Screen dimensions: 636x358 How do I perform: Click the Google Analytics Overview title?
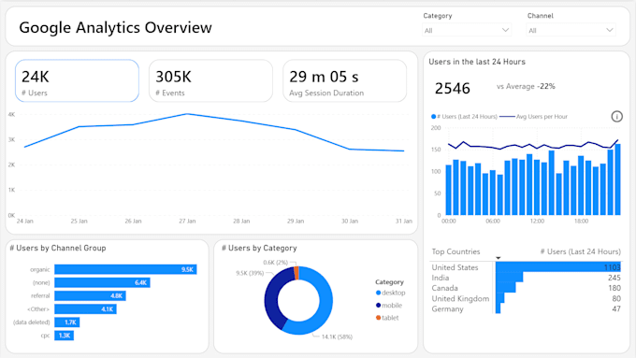click(x=116, y=27)
